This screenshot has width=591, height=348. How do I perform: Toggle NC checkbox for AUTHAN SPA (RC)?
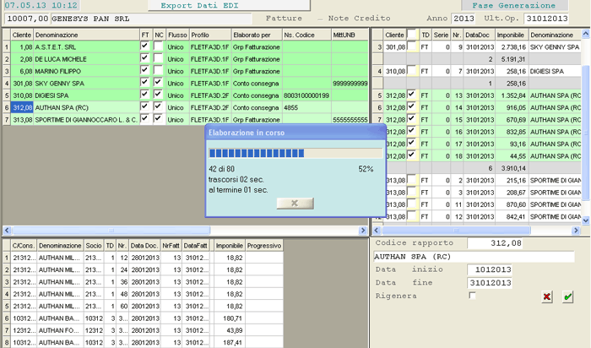pos(159,106)
